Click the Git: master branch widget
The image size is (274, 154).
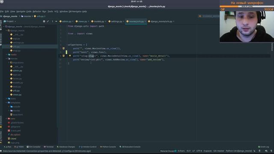click(219, 151)
